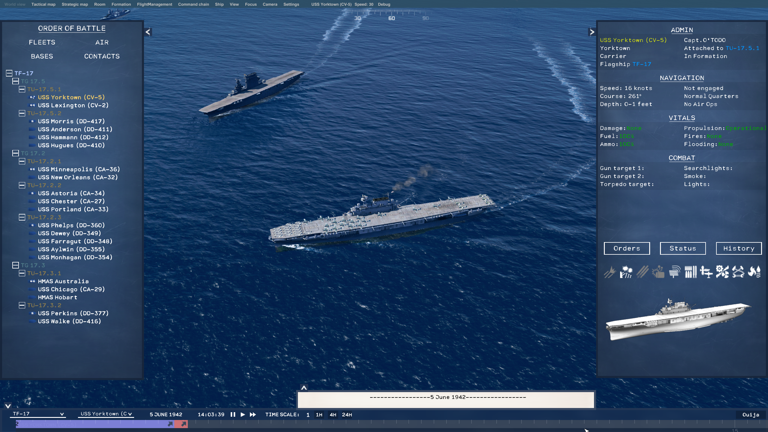Click the first arrow marker in the timeline
768x432 pixels.
click(170, 424)
